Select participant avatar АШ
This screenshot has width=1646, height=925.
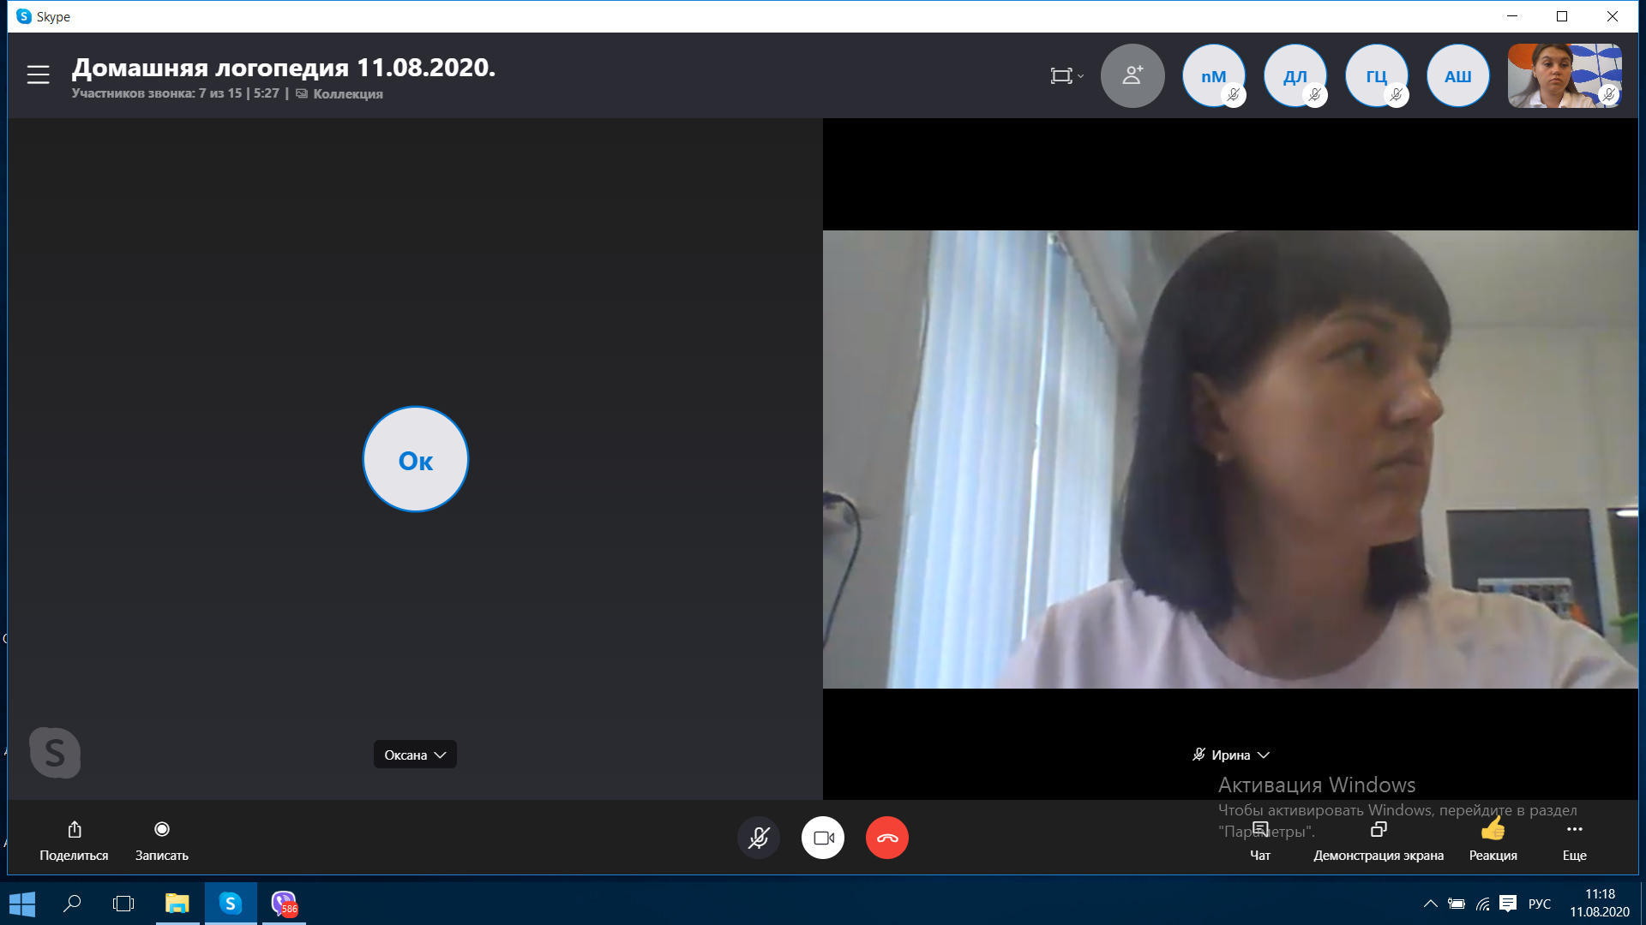[1457, 76]
